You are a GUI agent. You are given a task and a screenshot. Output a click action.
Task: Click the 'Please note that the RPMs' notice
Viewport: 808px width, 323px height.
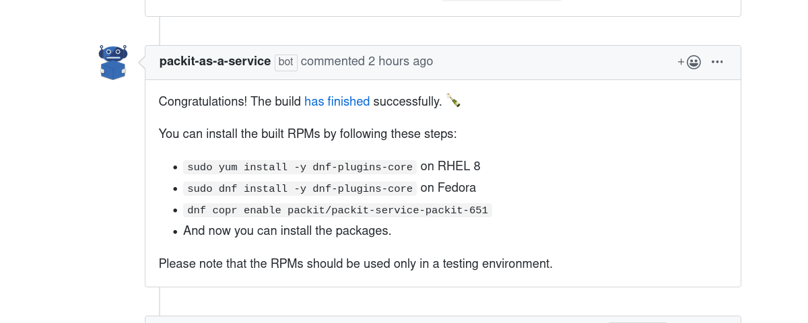(356, 264)
